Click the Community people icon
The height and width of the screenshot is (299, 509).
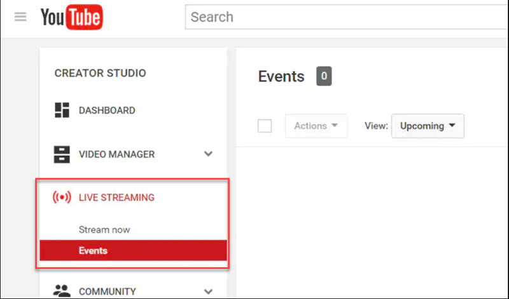tap(62, 291)
